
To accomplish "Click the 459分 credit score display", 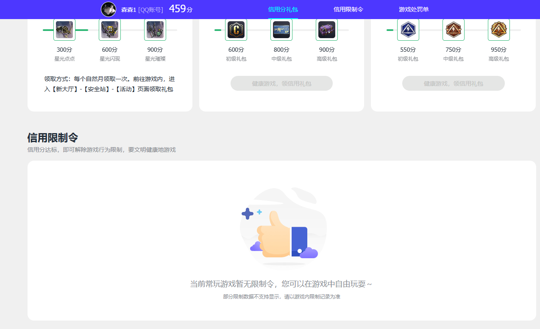I will (180, 8).
